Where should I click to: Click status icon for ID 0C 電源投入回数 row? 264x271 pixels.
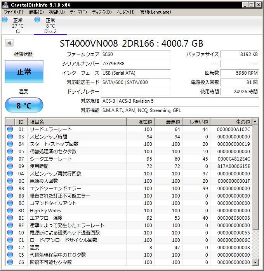click(x=10, y=181)
